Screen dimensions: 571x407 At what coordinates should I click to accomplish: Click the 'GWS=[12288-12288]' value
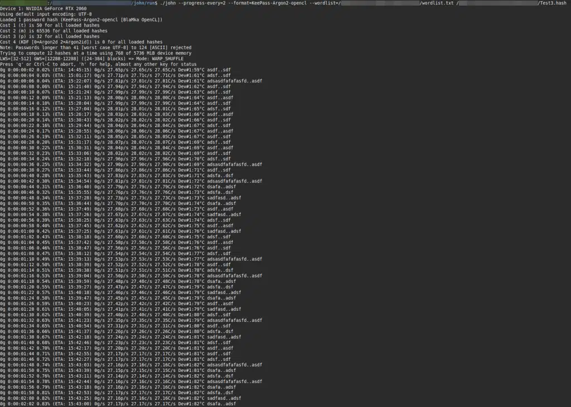[x=56, y=58]
